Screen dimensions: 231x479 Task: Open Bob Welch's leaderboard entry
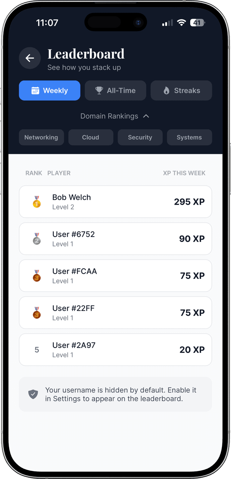point(115,202)
